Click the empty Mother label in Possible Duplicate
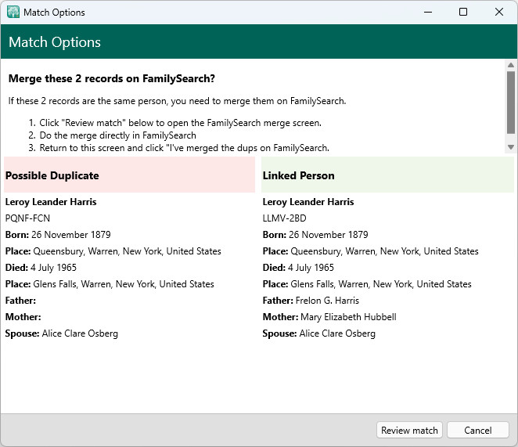 [x=23, y=317]
